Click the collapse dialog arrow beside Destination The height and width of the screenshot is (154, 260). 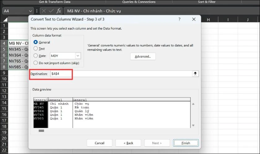(x=195, y=74)
